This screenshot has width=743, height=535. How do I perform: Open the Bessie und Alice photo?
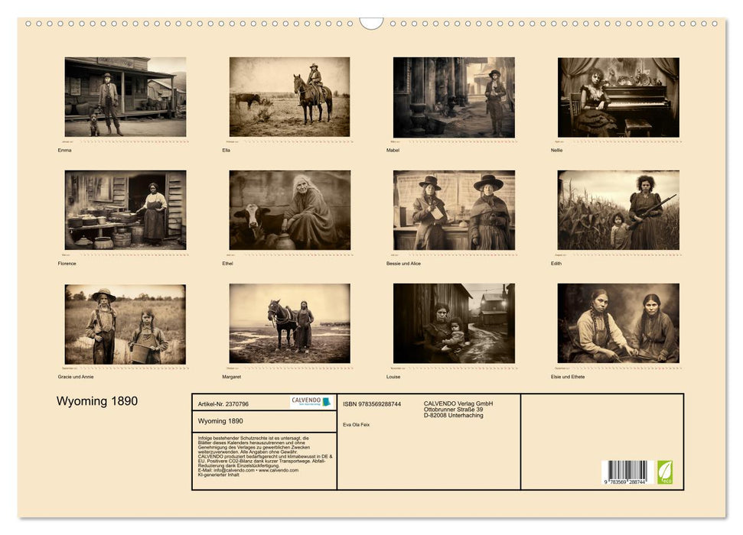454,210
